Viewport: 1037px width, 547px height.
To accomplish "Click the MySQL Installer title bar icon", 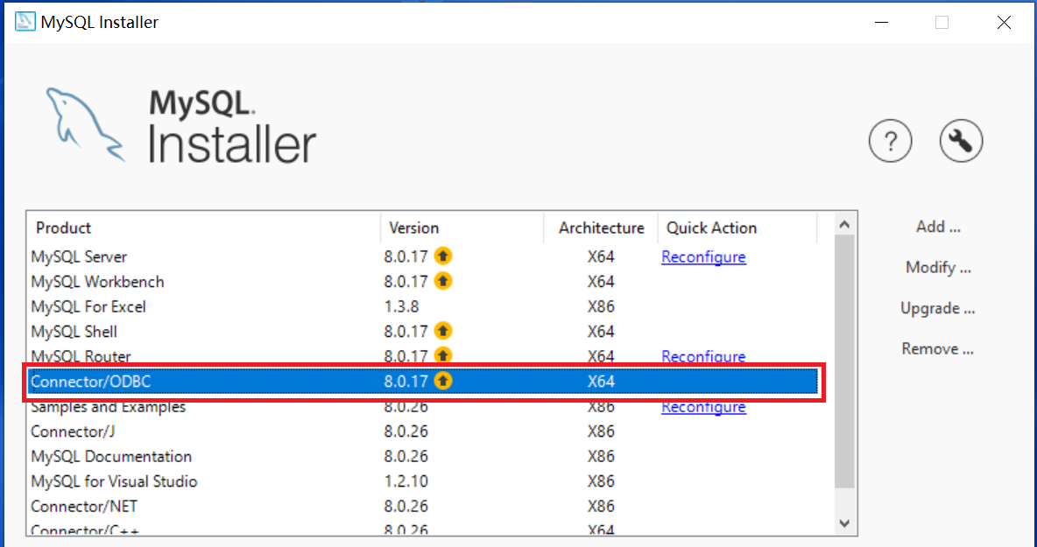I will (x=25, y=22).
